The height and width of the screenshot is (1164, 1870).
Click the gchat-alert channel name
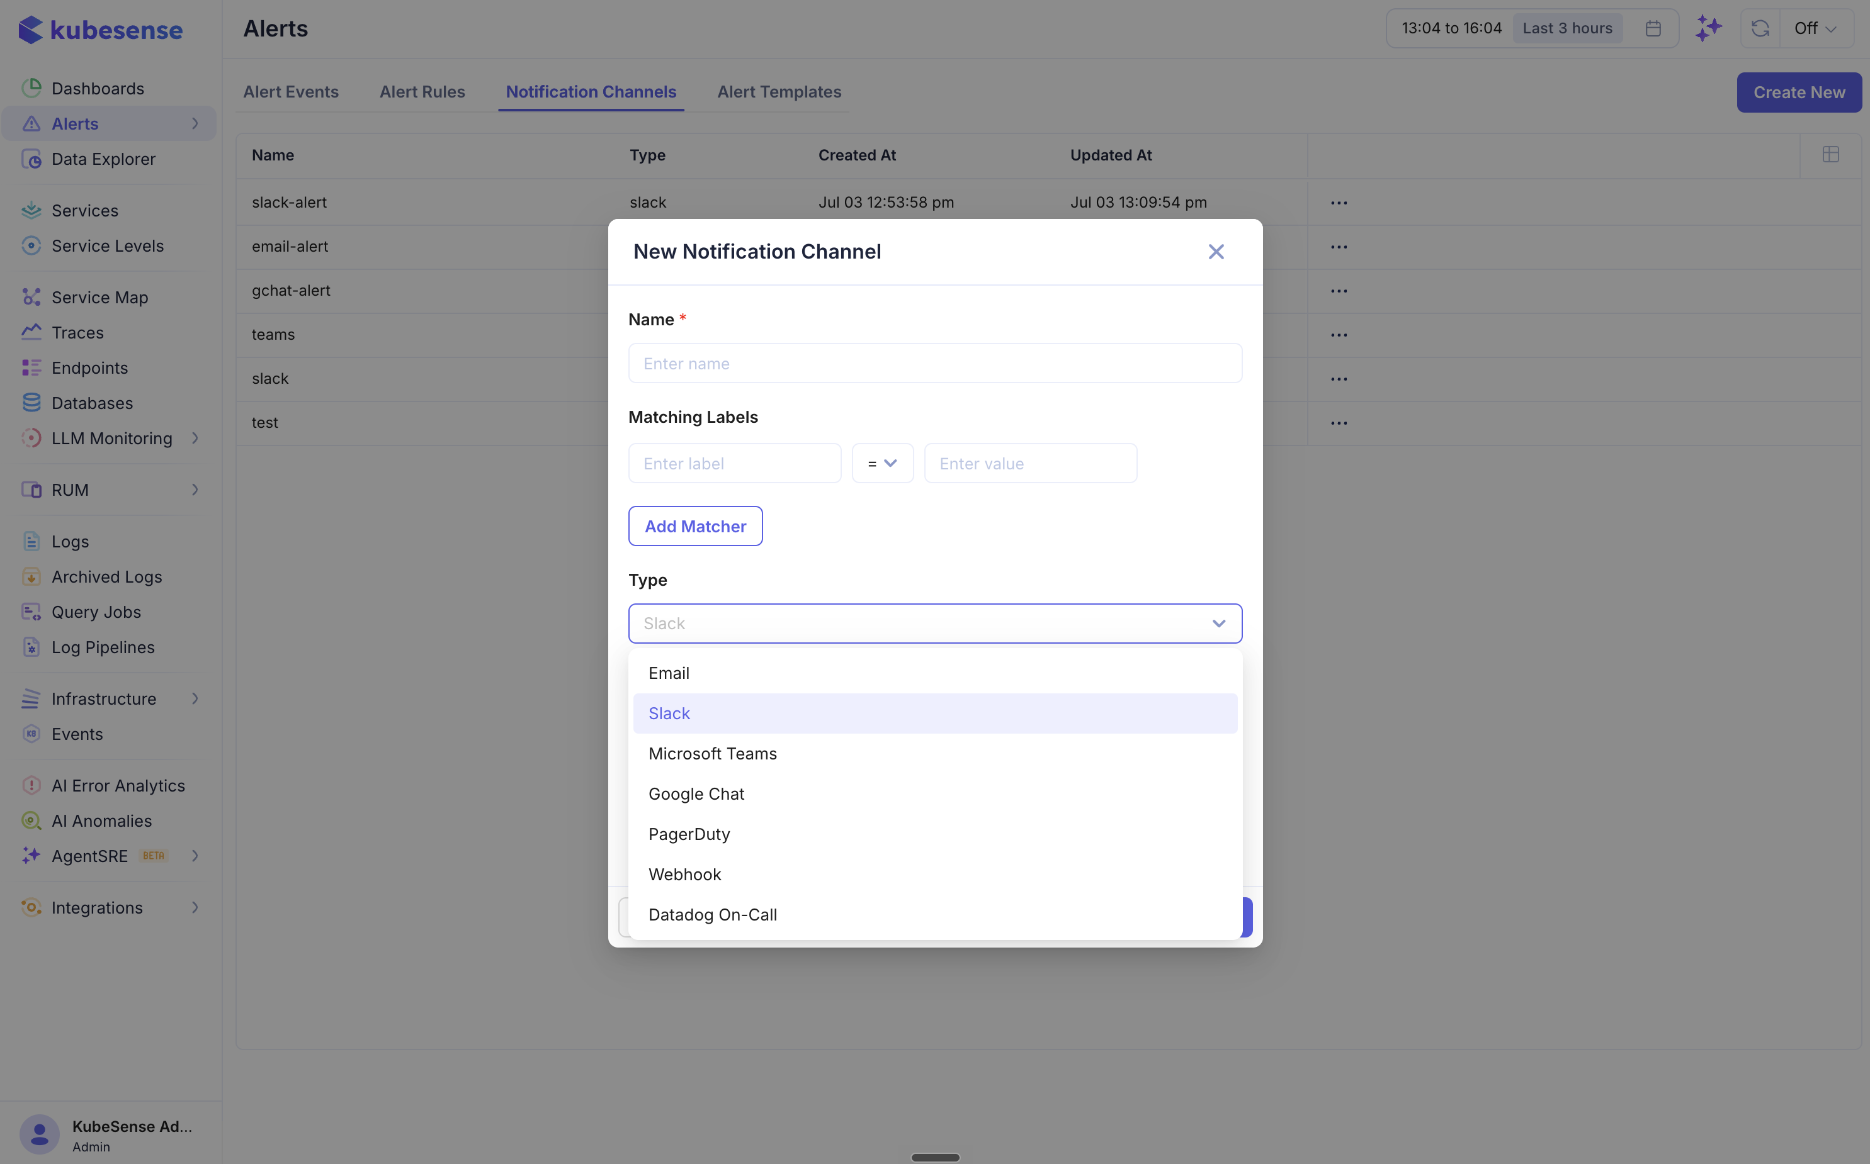pyautogui.click(x=291, y=290)
